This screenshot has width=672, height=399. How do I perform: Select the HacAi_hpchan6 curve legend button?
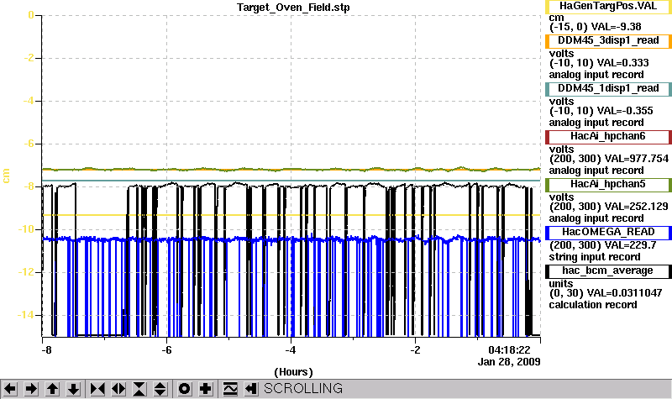point(608,137)
